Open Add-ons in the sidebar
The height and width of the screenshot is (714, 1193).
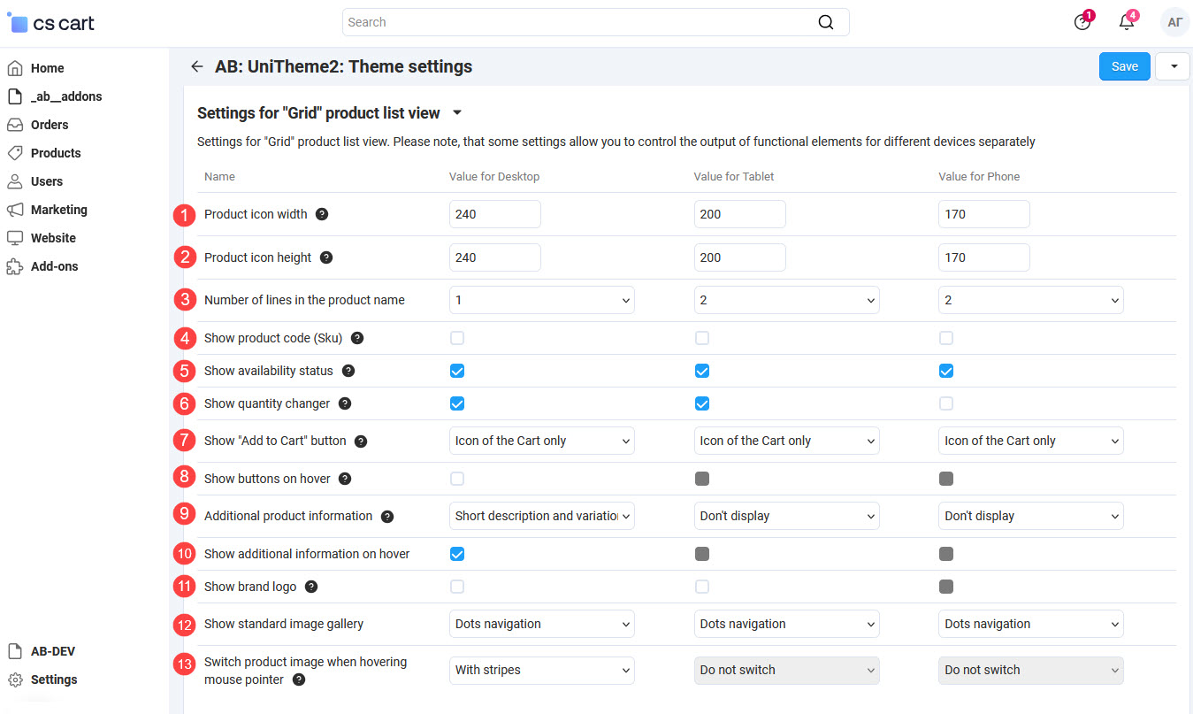click(x=55, y=266)
